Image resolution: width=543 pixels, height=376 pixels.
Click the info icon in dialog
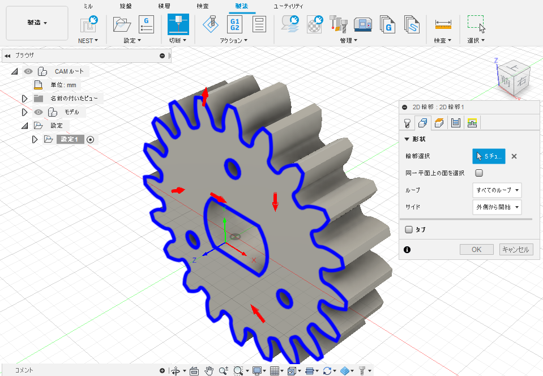click(x=407, y=250)
